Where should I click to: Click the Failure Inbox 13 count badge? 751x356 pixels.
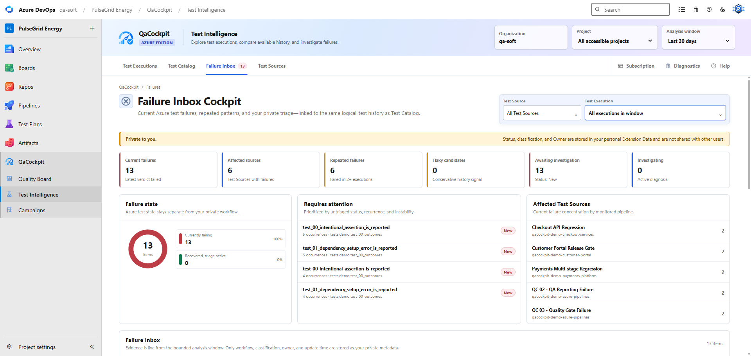point(243,66)
